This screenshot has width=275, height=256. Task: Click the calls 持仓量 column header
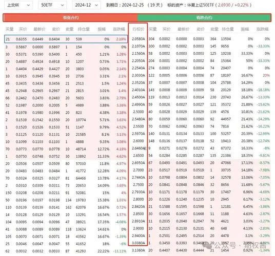[84, 29]
